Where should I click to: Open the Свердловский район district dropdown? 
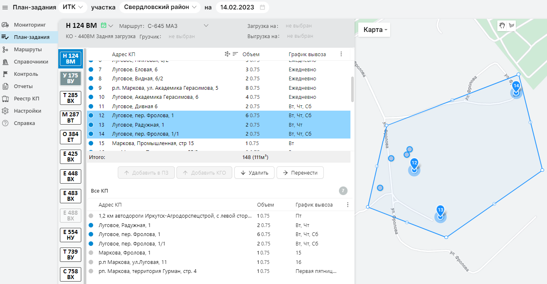pos(160,7)
